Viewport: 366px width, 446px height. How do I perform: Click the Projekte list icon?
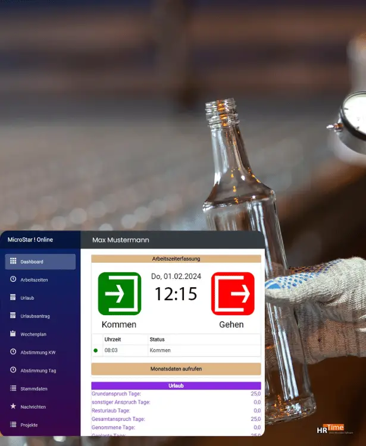[x=13, y=425]
